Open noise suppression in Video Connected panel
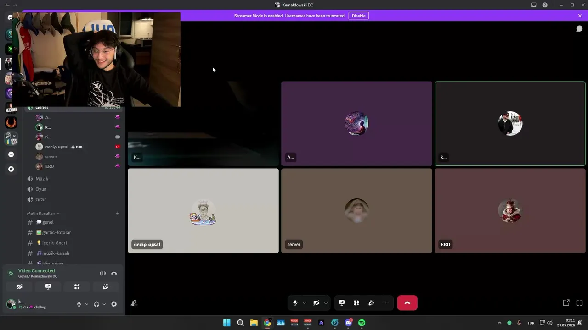The image size is (588, 330). 103,273
